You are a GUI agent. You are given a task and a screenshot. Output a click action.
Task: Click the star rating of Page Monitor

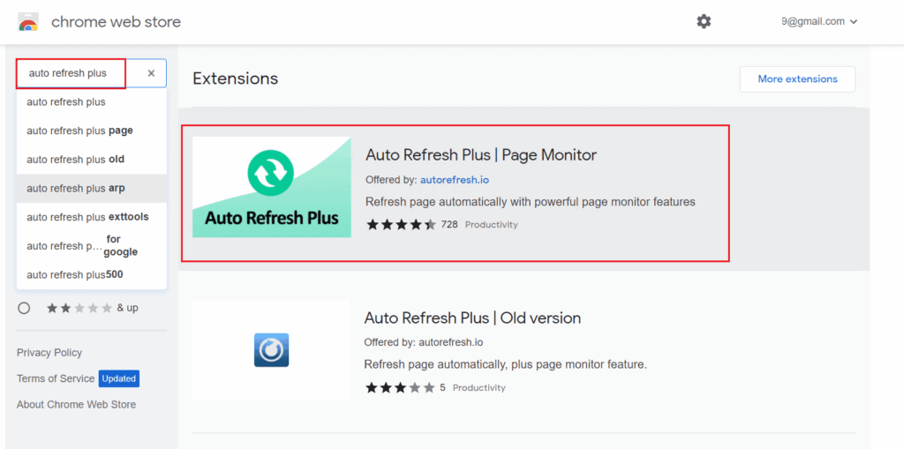[402, 225]
